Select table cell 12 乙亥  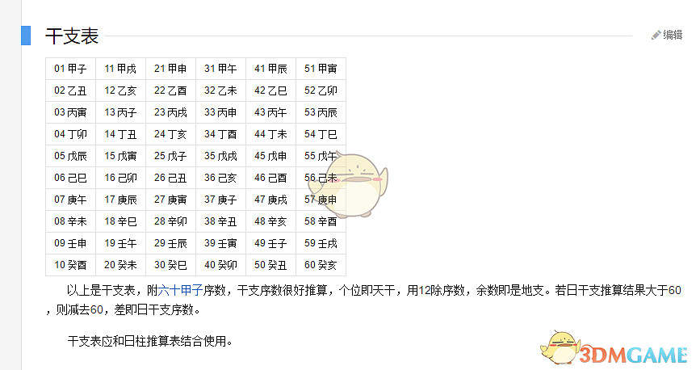coord(121,90)
